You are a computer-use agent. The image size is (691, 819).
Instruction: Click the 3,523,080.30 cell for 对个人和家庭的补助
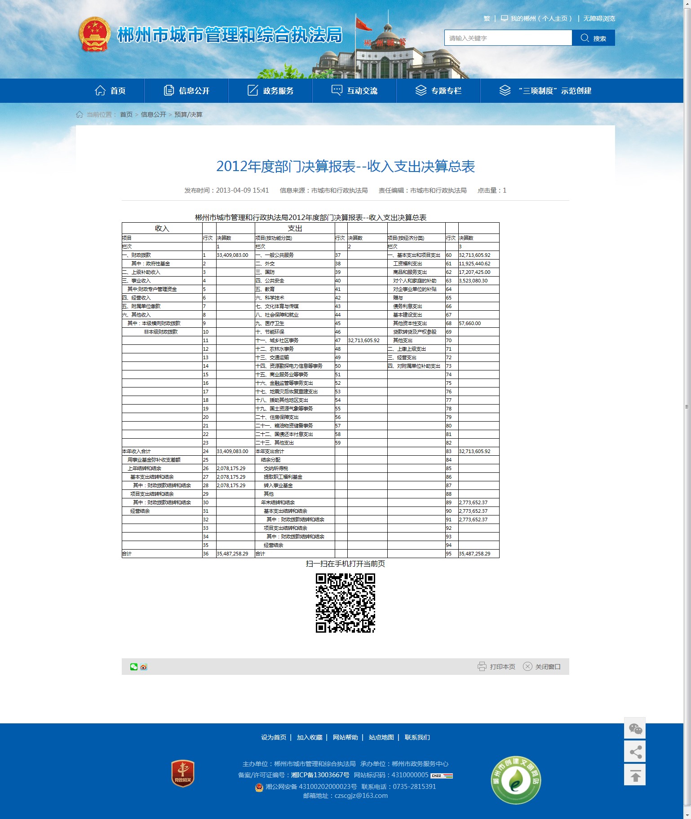[478, 281]
